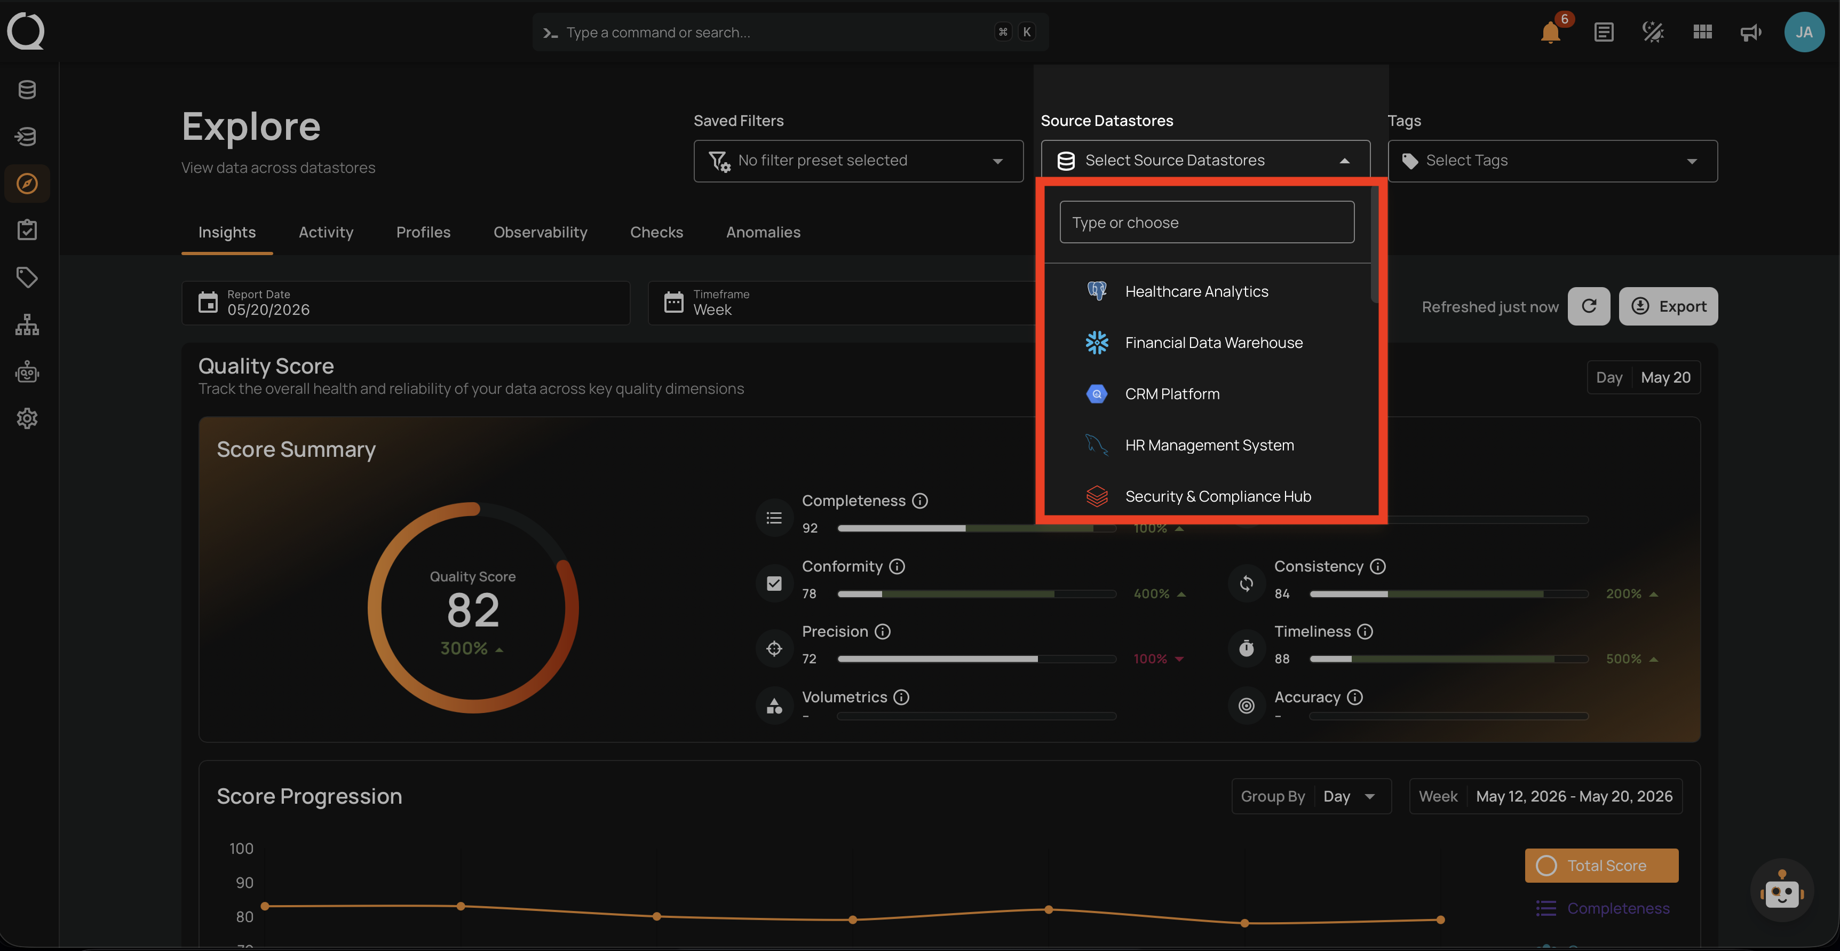Toggle Total Score legend series
The image size is (1840, 951).
click(1601, 866)
